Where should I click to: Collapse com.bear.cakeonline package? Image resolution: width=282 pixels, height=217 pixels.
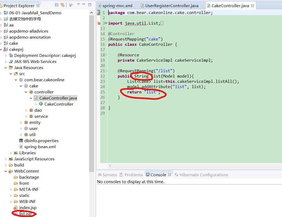tap(16, 80)
